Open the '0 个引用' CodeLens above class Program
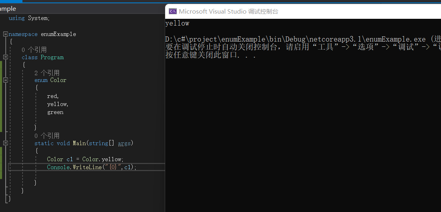 [x=34, y=50]
